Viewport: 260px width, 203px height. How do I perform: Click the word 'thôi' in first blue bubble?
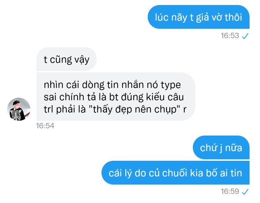coord(233,17)
